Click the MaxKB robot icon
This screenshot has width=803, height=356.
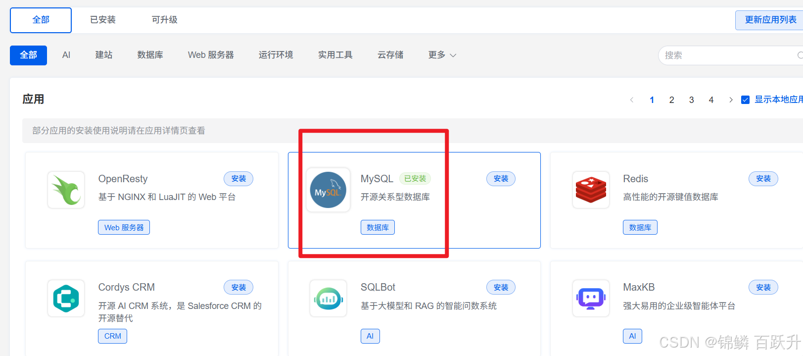[591, 299]
